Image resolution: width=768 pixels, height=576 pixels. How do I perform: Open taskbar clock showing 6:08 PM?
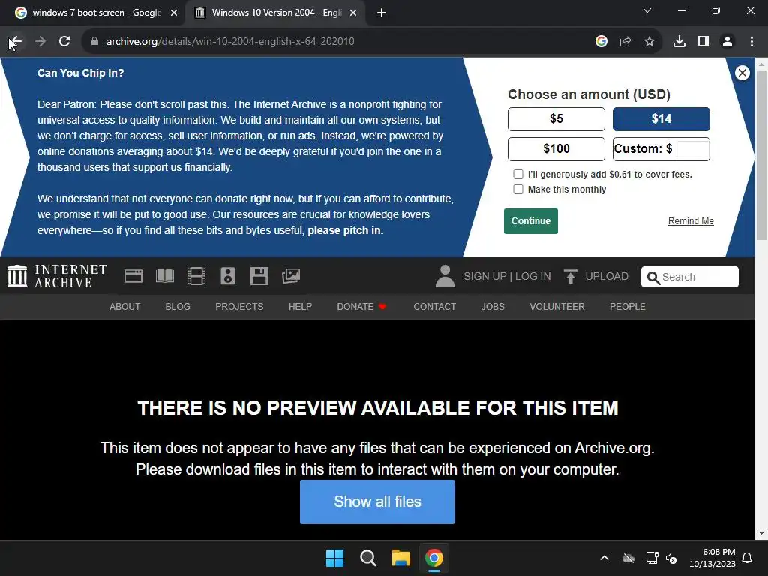click(x=712, y=558)
